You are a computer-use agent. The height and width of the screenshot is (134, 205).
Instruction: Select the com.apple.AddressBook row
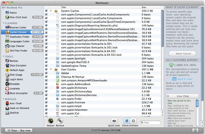(102, 84)
